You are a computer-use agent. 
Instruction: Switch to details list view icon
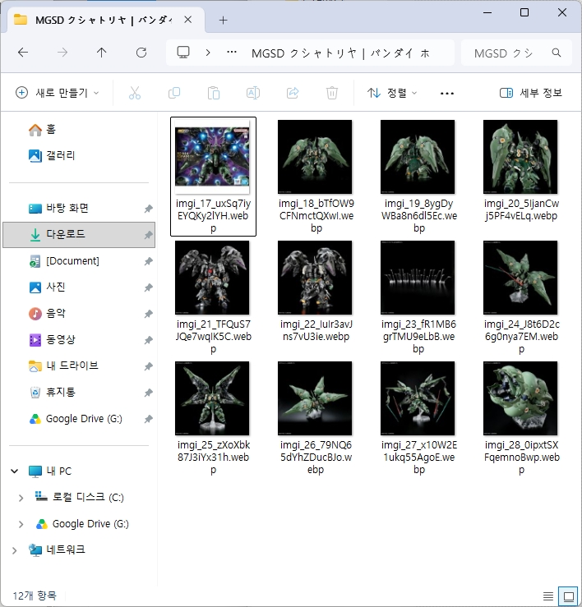(548, 596)
